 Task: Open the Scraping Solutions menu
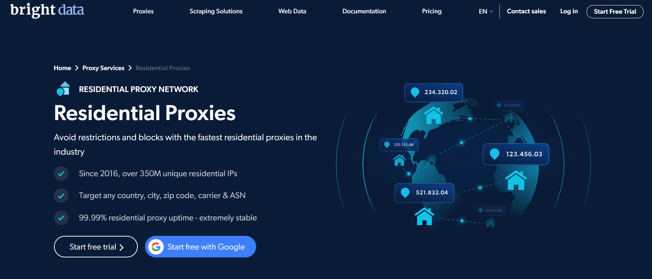pyautogui.click(x=216, y=11)
